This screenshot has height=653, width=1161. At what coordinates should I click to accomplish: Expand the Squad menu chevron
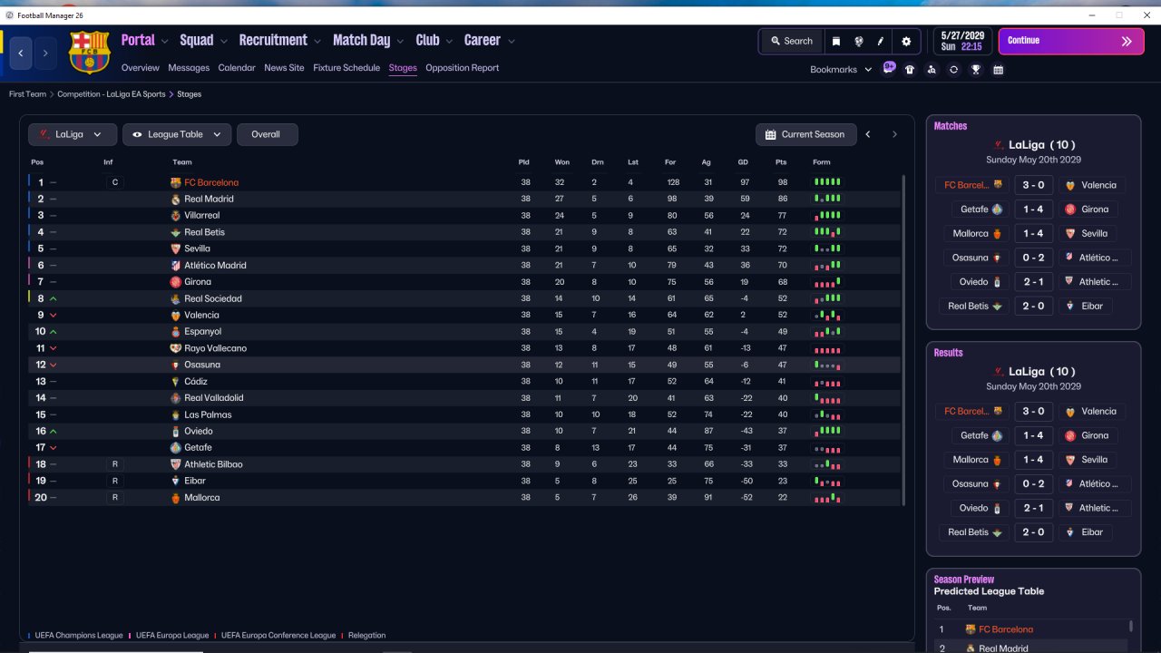coord(223,41)
